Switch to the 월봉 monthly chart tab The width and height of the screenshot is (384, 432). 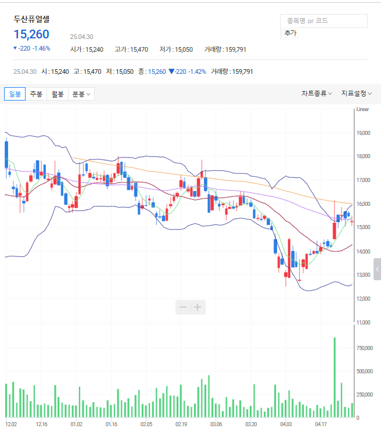coord(58,95)
